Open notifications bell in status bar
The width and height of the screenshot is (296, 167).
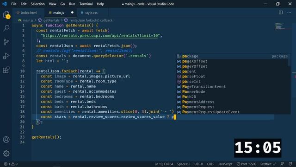point(290,164)
